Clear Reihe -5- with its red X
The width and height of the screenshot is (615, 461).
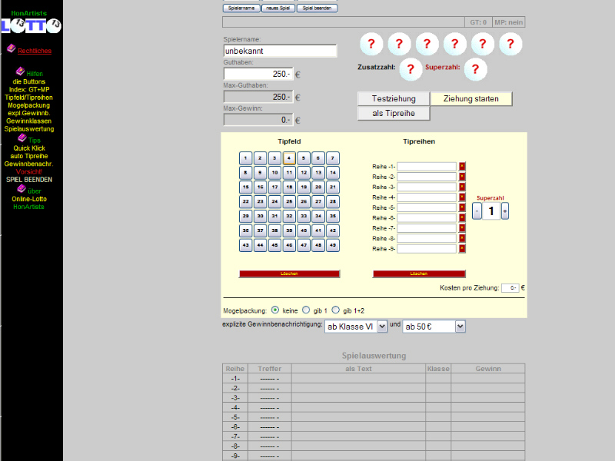pos(462,207)
